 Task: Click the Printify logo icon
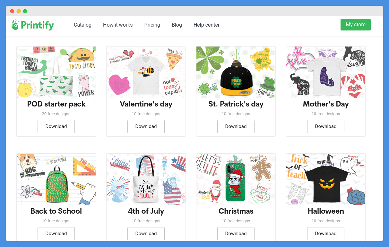click(x=15, y=25)
